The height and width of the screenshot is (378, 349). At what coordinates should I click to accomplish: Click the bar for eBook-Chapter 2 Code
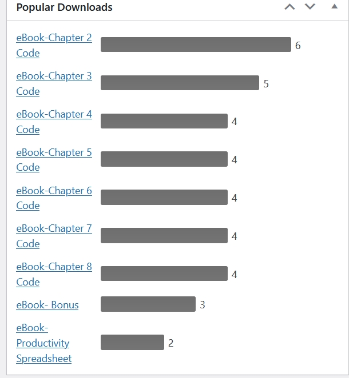pyautogui.click(x=196, y=45)
